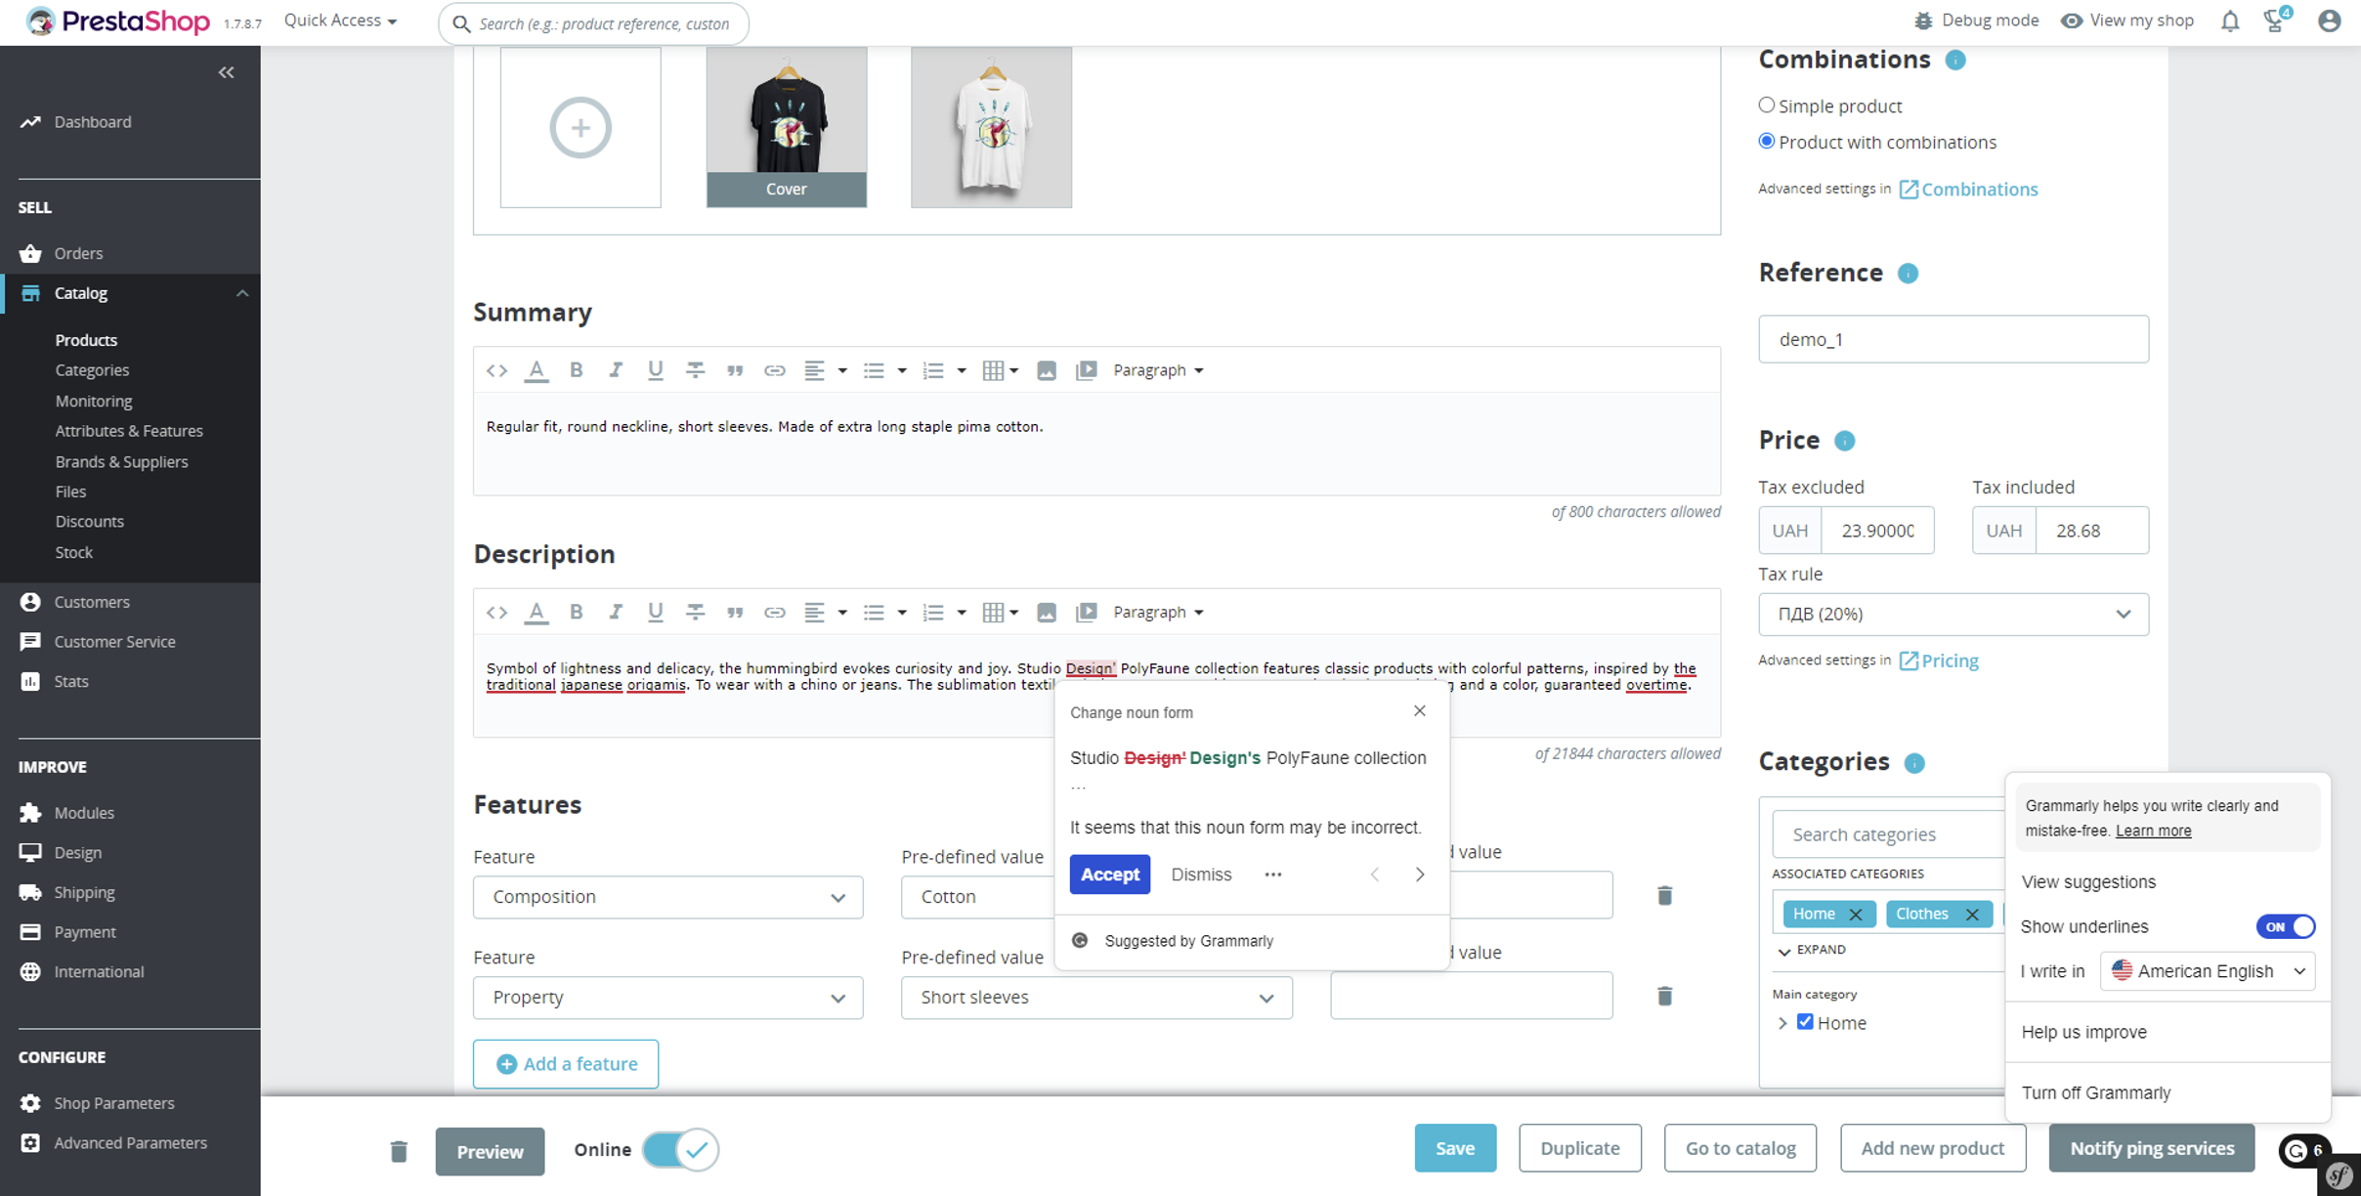The image size is (2361, 1196).
Task: Click Summary editor insert image icon
Action: tap(1046, 370)
